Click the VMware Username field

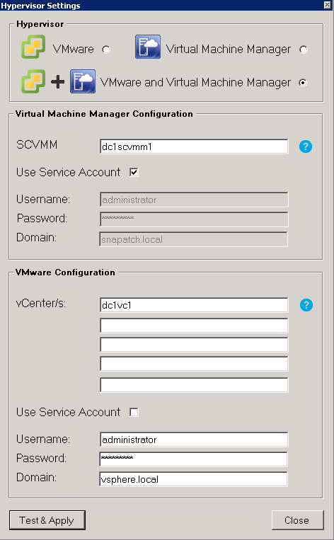pos(194,440)
